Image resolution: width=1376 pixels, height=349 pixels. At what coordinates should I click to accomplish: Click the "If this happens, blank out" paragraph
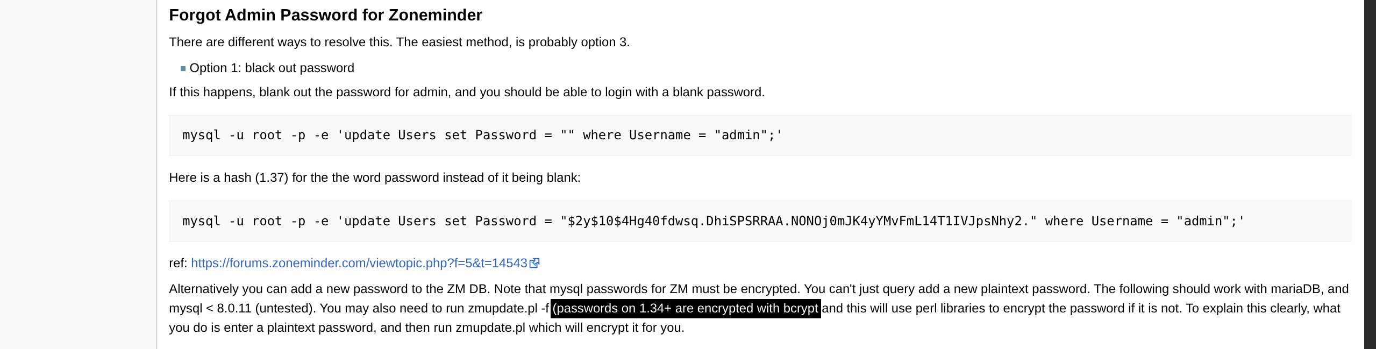pos(466,92)
